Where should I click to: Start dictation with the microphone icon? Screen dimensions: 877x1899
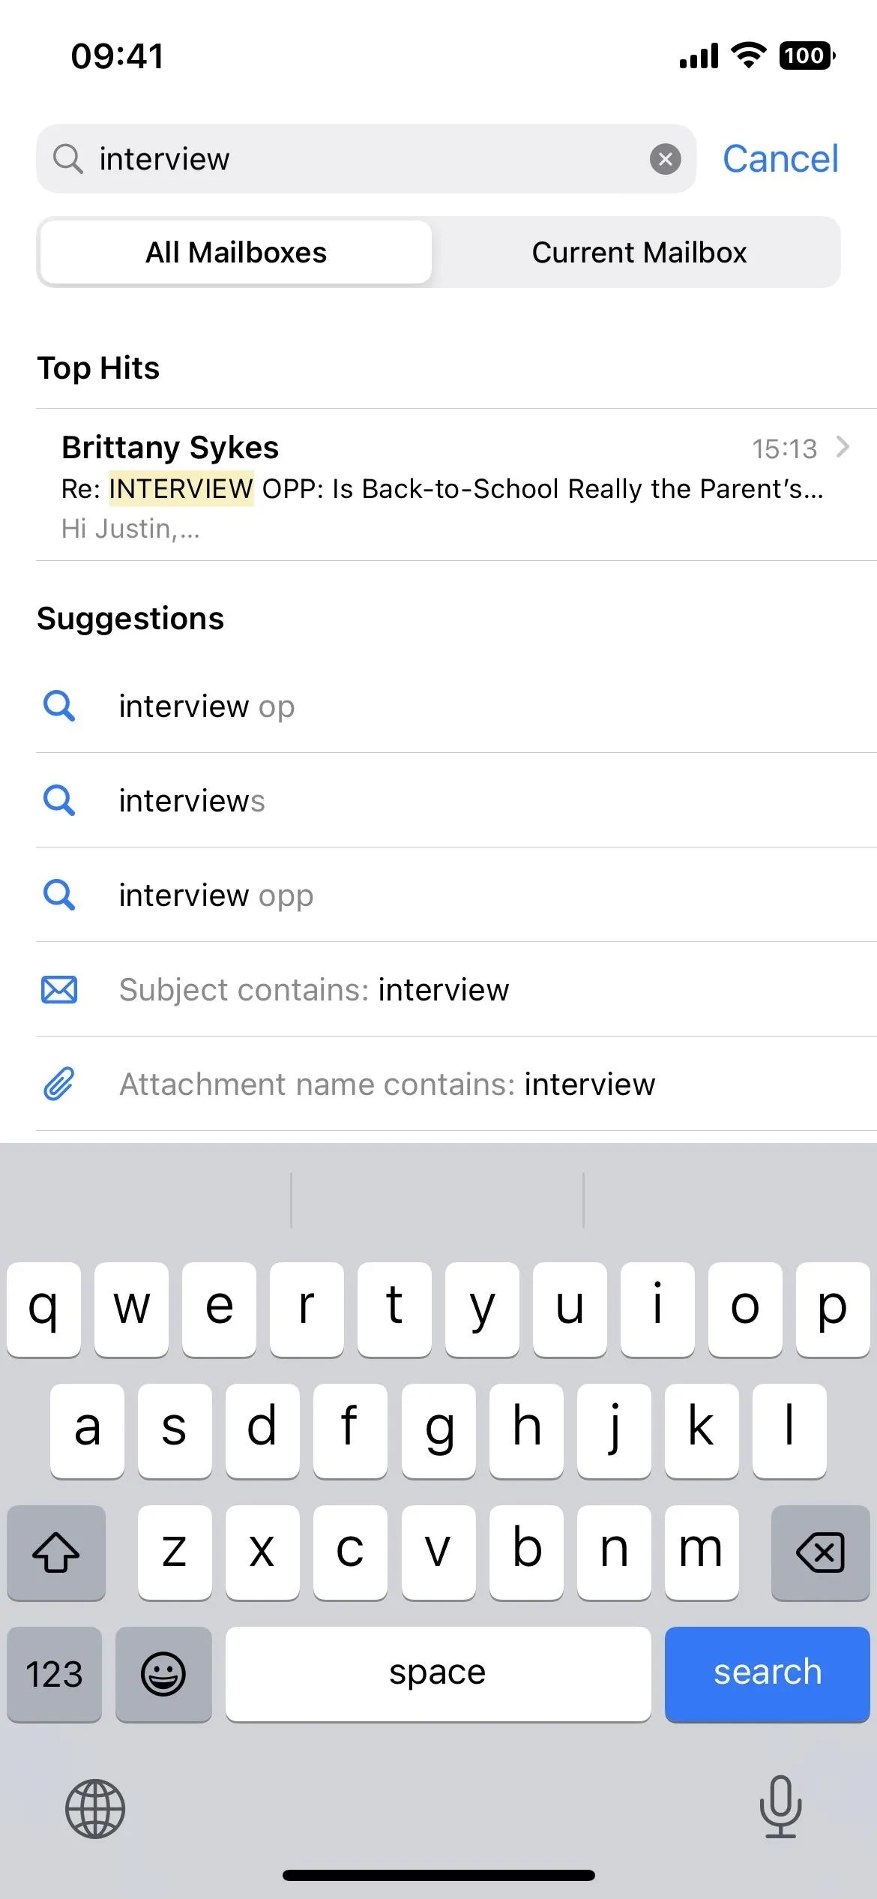tap(780, 1807)
